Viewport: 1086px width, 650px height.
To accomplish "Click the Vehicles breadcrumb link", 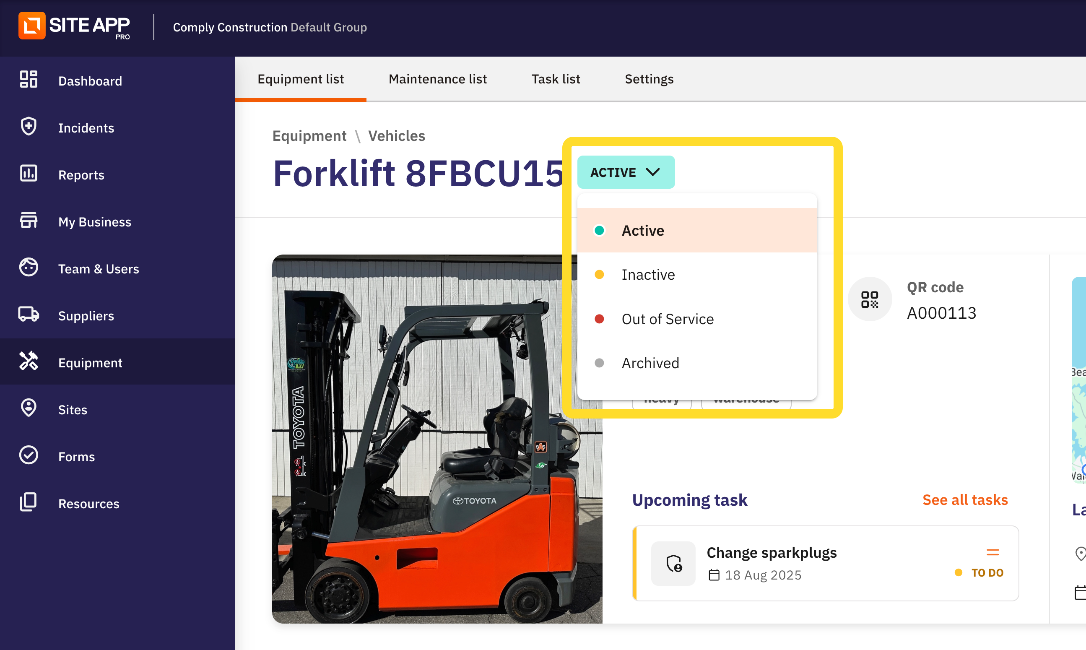I will (396, 136).
